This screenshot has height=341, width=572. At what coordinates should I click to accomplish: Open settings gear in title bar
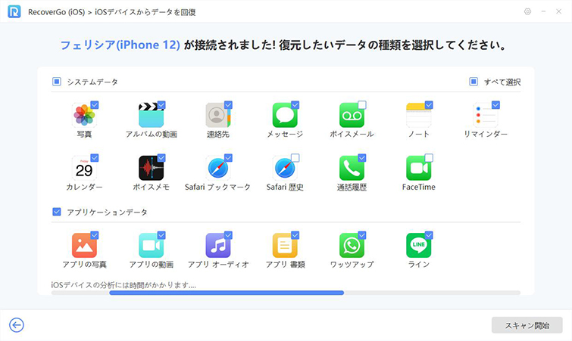coord(527,11)
